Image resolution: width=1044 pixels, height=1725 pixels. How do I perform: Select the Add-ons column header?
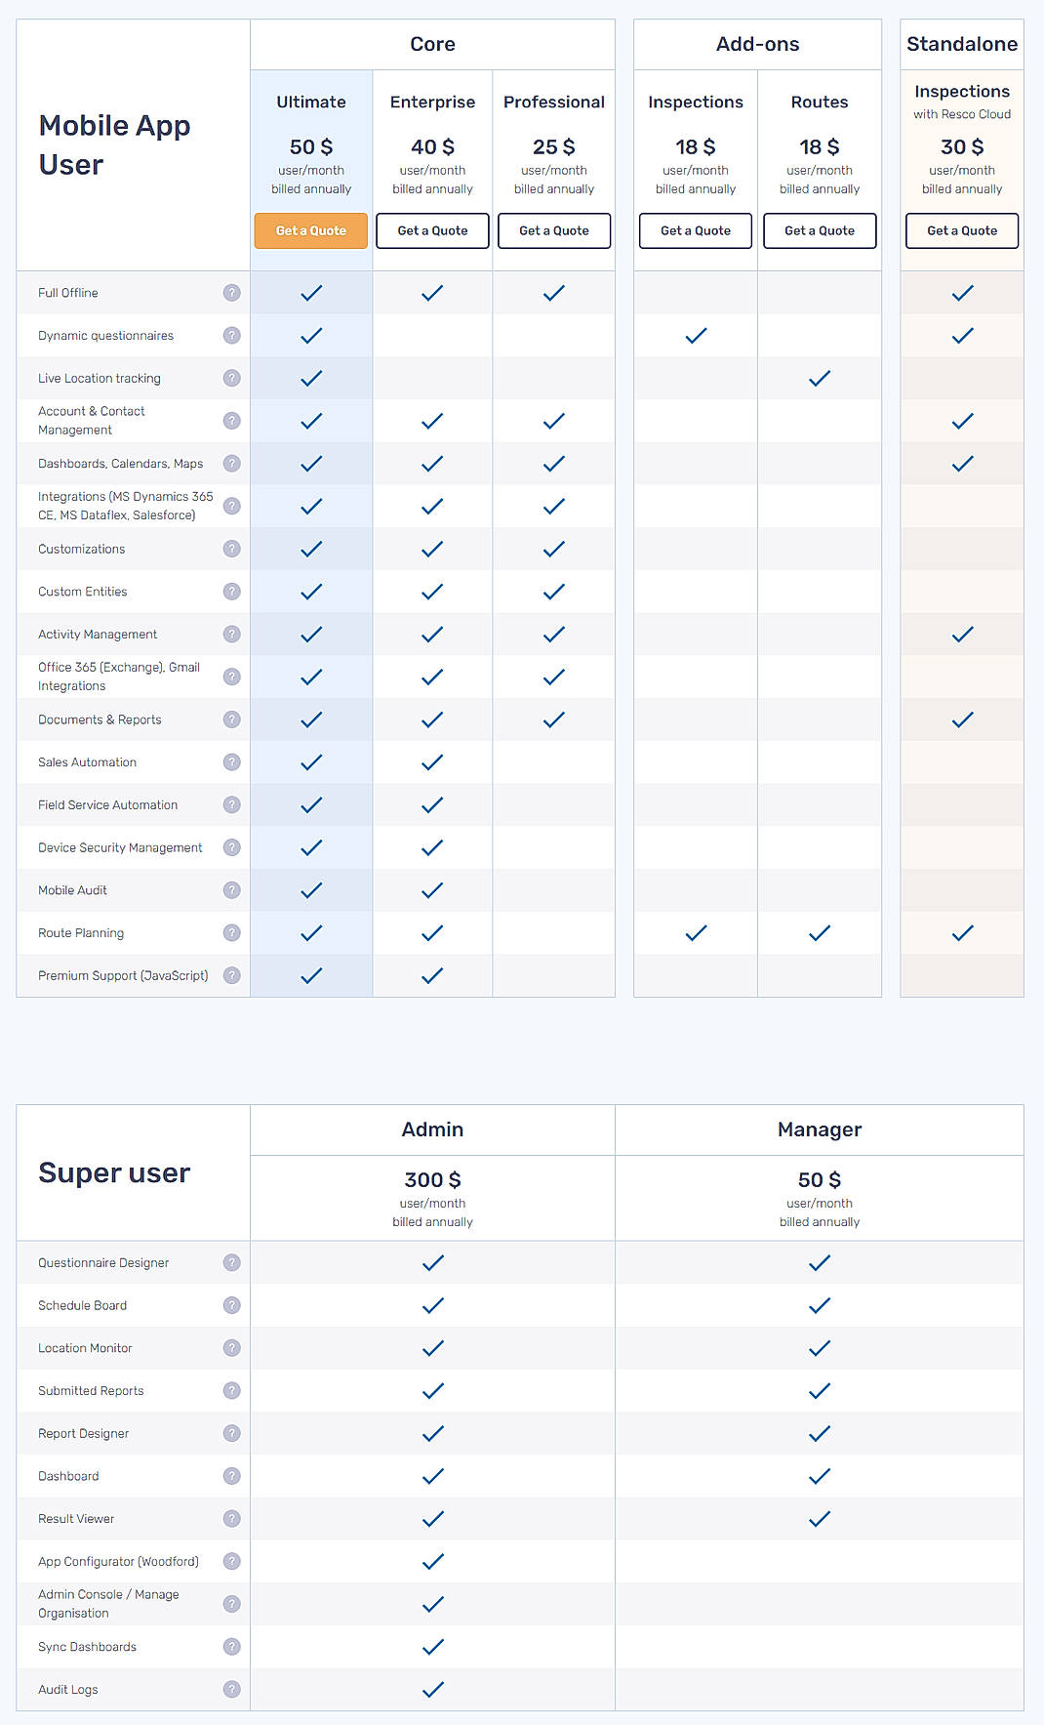click(x=757, y=44)
